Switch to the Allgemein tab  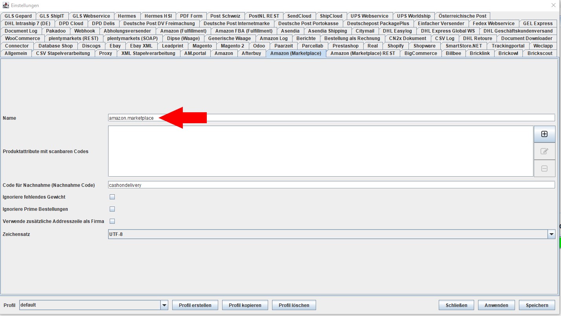click(x=16, y=53)
